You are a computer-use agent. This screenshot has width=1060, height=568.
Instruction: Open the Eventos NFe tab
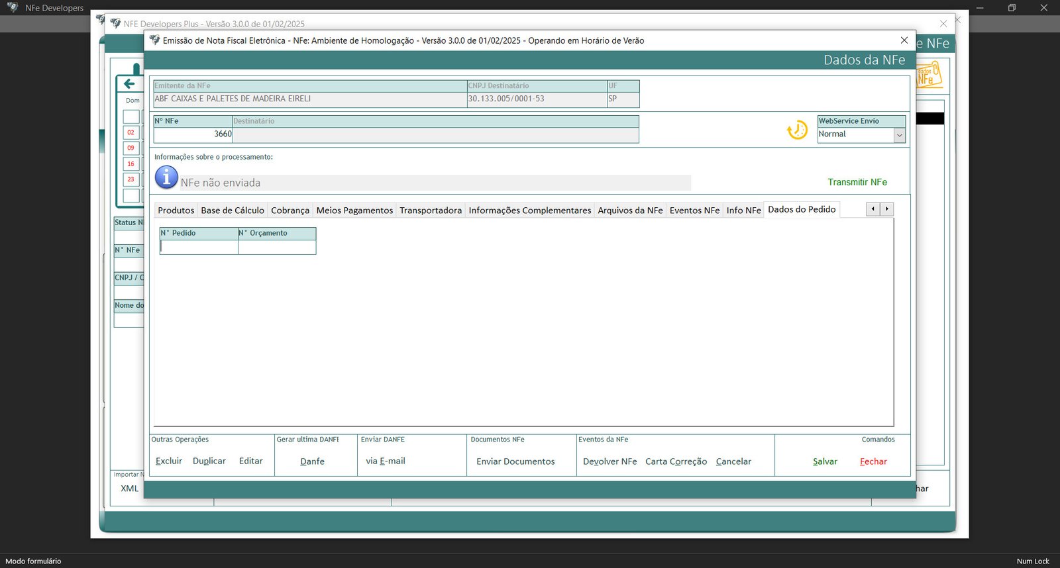[x=694, y=211]
